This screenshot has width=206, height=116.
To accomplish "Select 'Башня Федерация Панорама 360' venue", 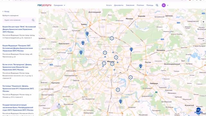I will tap(18, 48).
